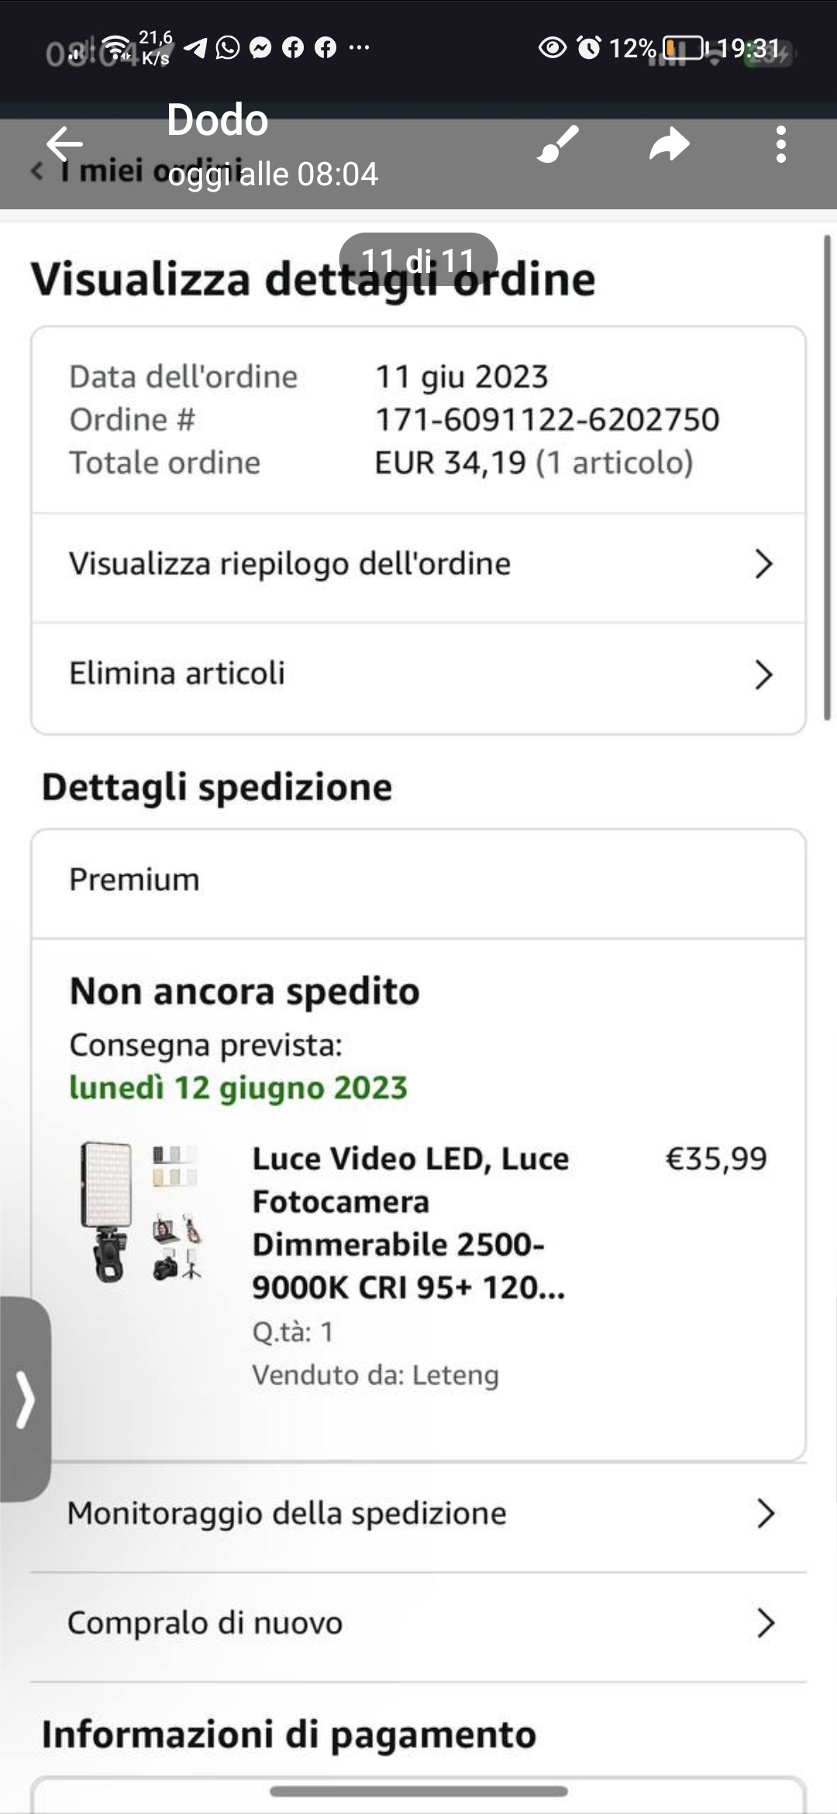Tap the LED video light thumbnail
The width and height of the screenshot is (837, 1814).
click(x=141, y=1212)
